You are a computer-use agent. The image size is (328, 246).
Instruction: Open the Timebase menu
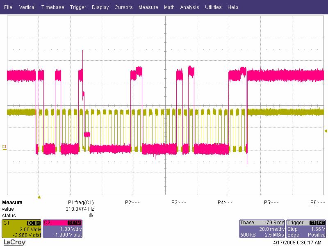click(x=53, y=7)
